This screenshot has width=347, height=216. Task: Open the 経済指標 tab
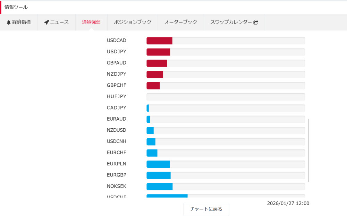pyautogui.click(x=19, y=22)
